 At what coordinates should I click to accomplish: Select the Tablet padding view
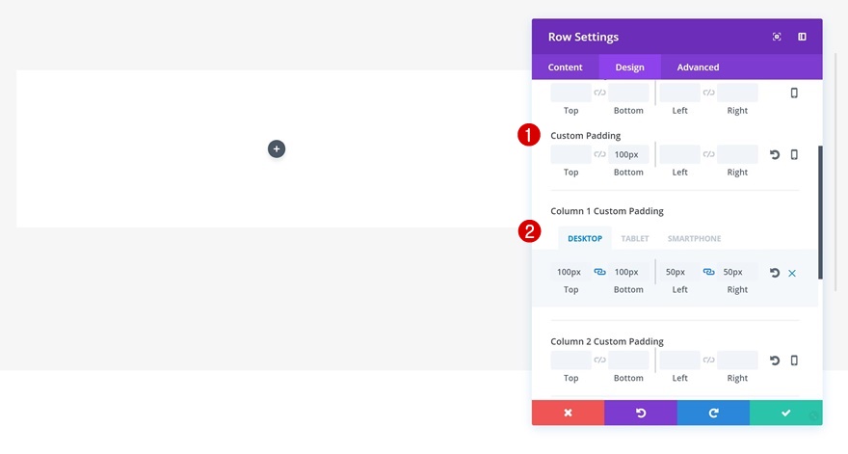635,238
